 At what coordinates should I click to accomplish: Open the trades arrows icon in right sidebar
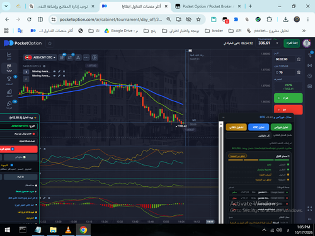tap(310, 55)
